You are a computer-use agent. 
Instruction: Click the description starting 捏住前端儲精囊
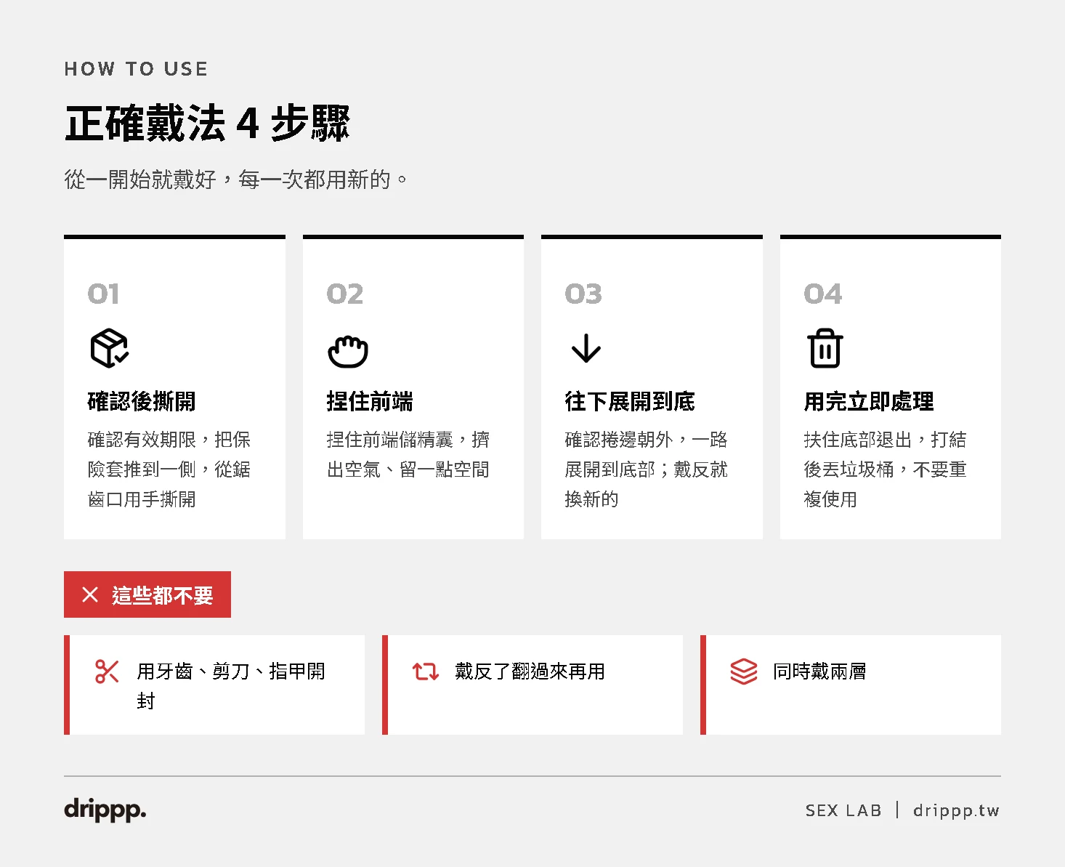point(408,454)
